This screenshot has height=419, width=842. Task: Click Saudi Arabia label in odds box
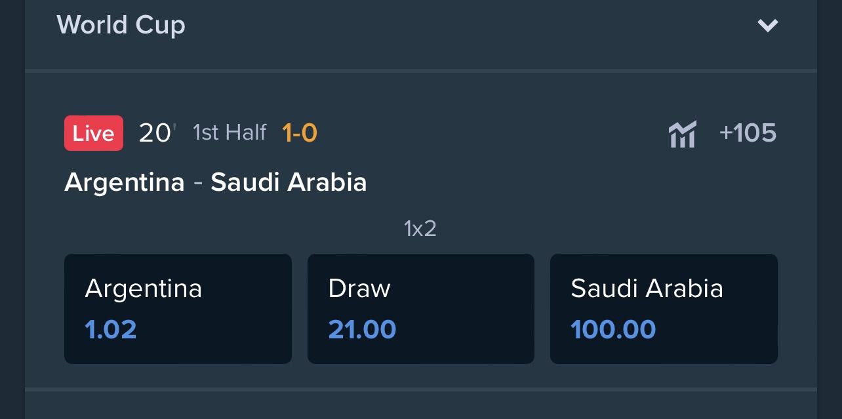[647, 289]
